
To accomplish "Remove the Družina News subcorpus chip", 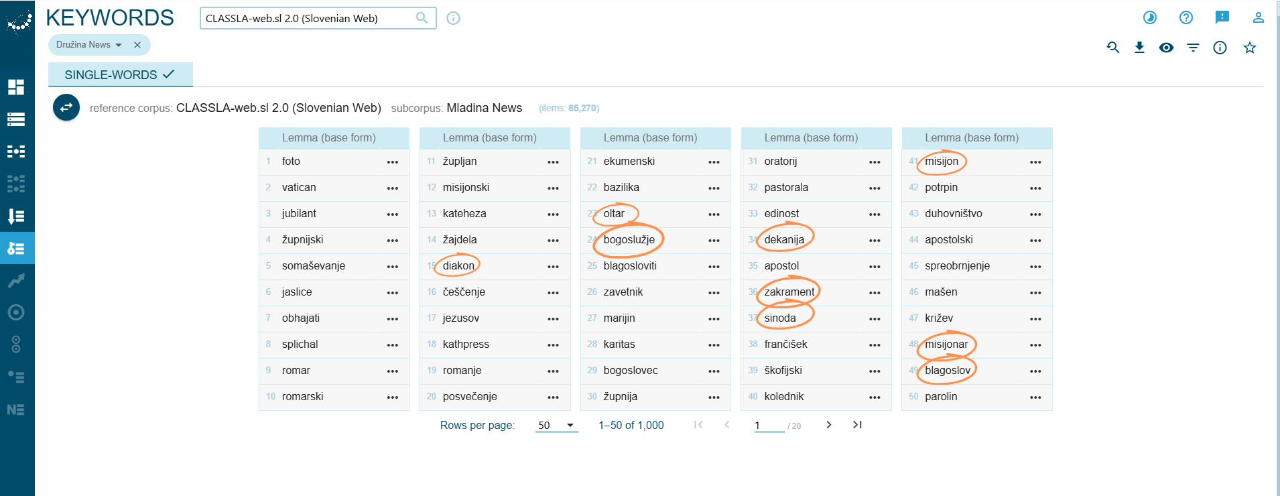I will [x=137, y=45].
